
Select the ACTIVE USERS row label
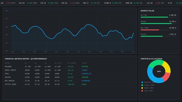coord(11,84)
